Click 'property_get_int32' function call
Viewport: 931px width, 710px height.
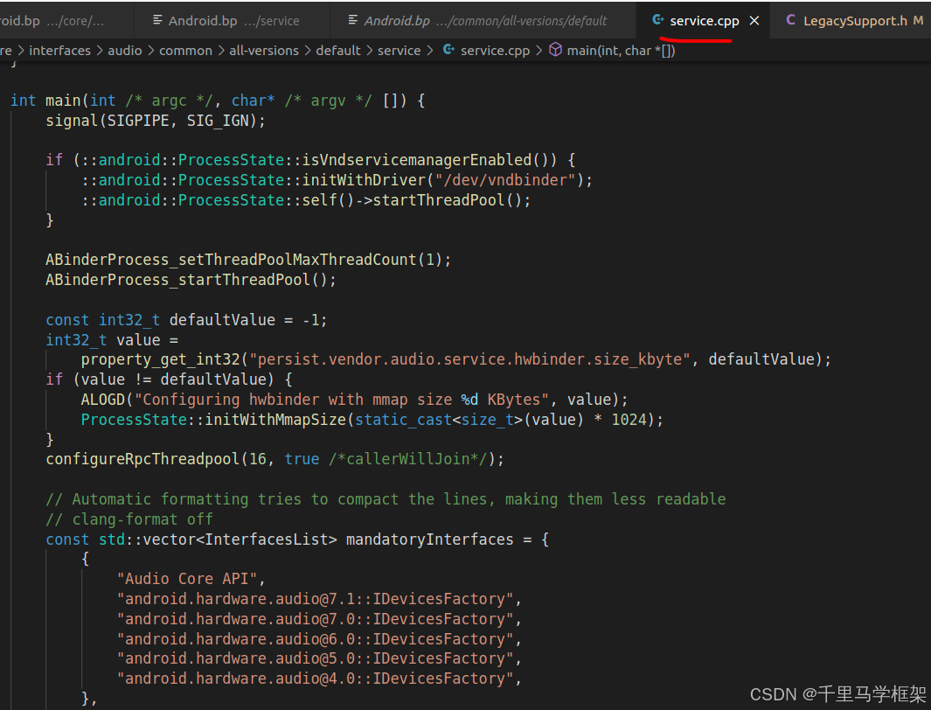(x=160, y=359)
